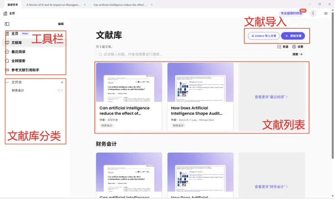The height and width of the screenshot is (199, 335).
Task: Toggle the sidebar collapse icon
Action: point(7,24)
